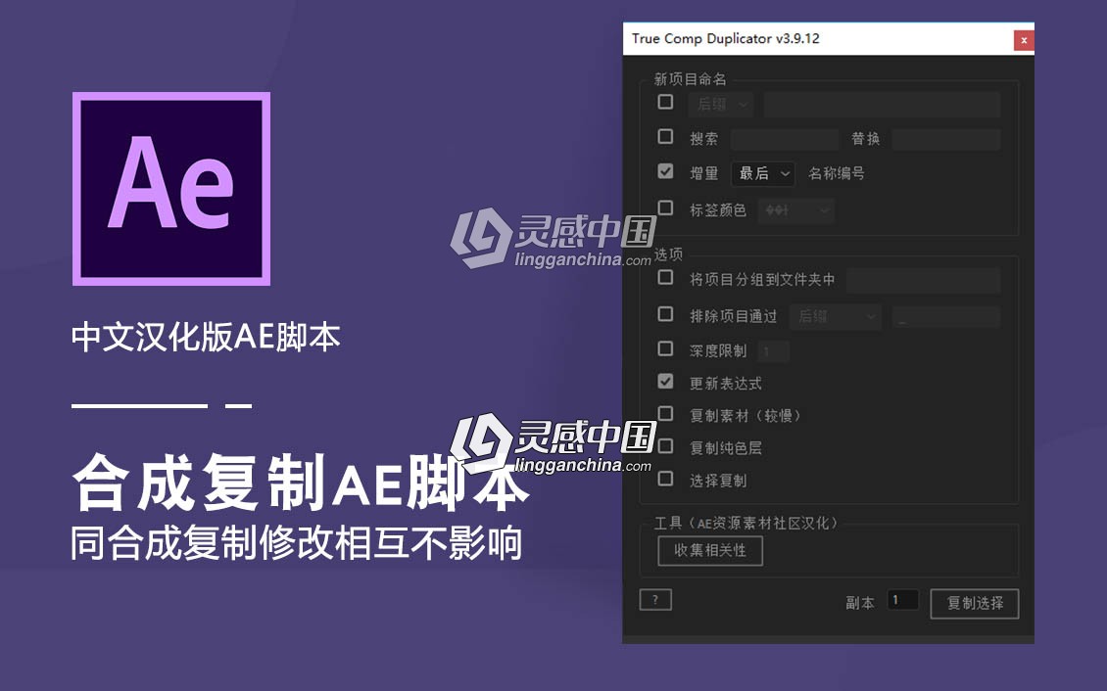Click the folder name field for 将项目分组到文件夹中

point(924,280)
